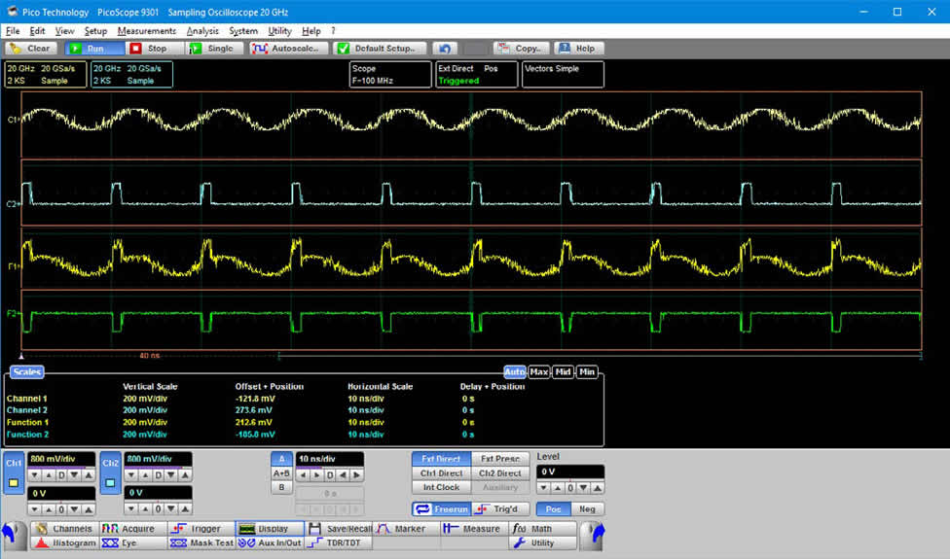Click the Ch1 800 mV/div scale field
Image resolution: width=950 pixels, height=559 pixels.
pos(61,459)
